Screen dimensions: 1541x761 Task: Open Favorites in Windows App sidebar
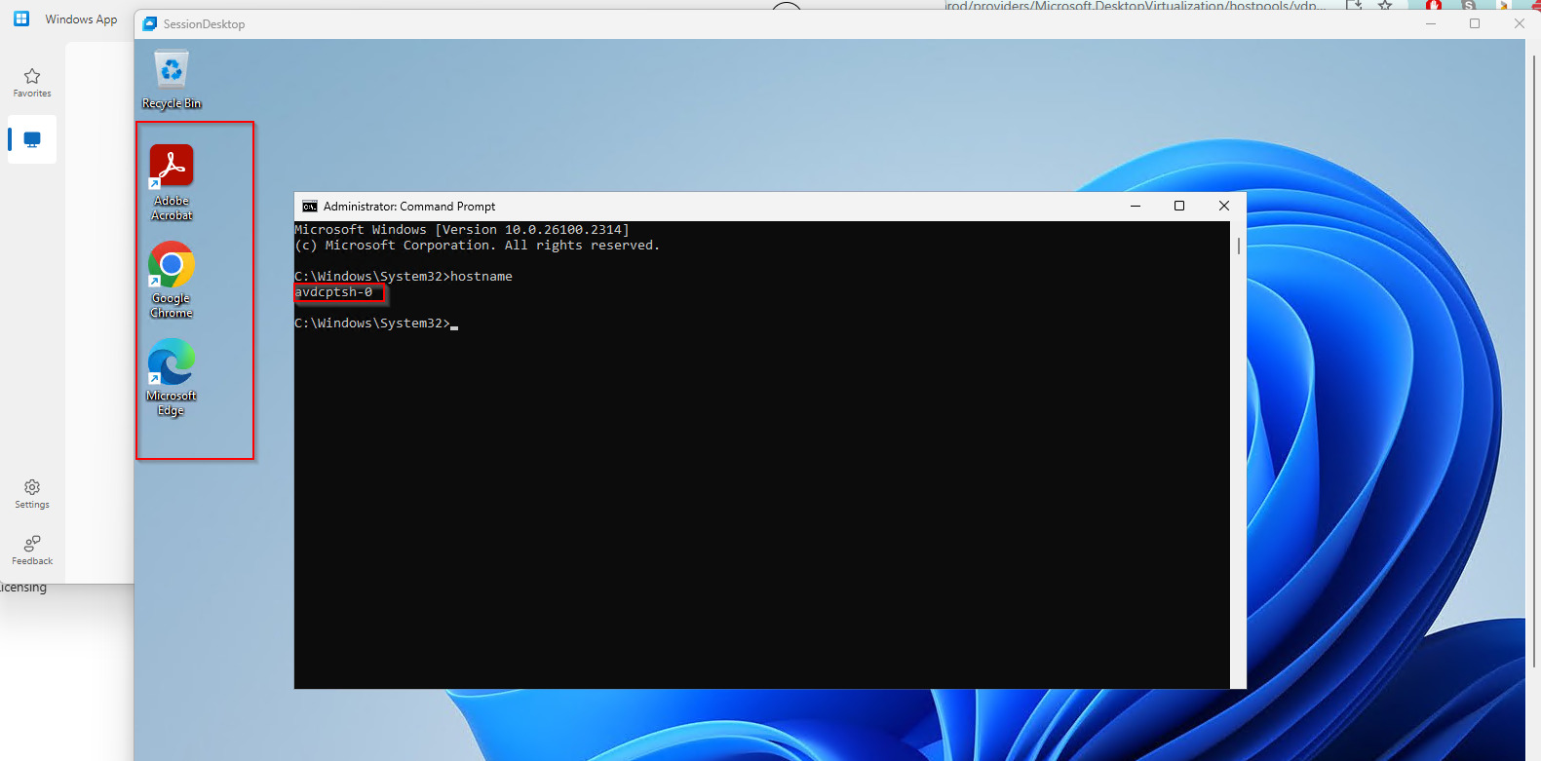click(32, 83)
